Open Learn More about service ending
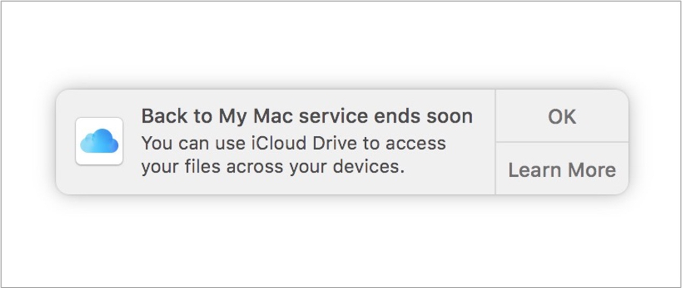 coord(562,170)
